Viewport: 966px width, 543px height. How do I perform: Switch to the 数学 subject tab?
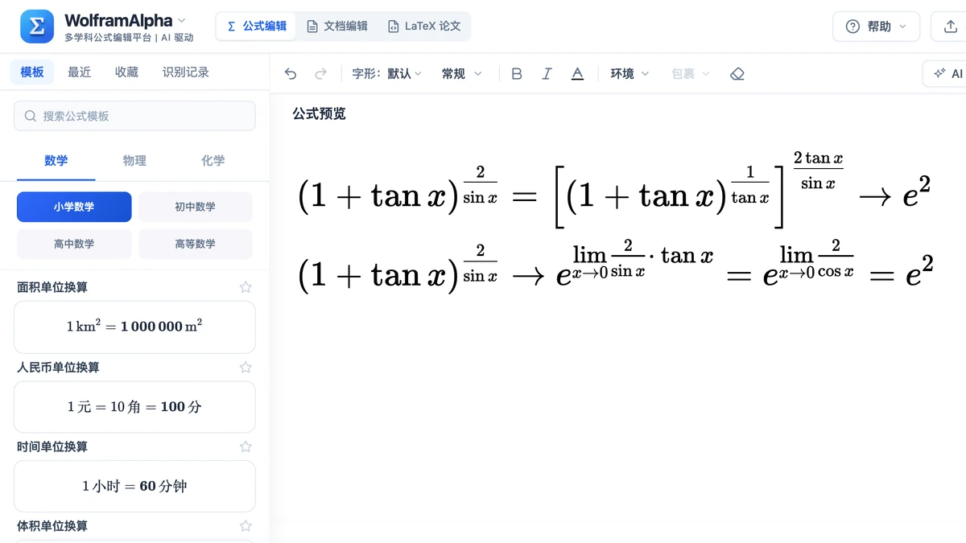(x=56, y=161)
